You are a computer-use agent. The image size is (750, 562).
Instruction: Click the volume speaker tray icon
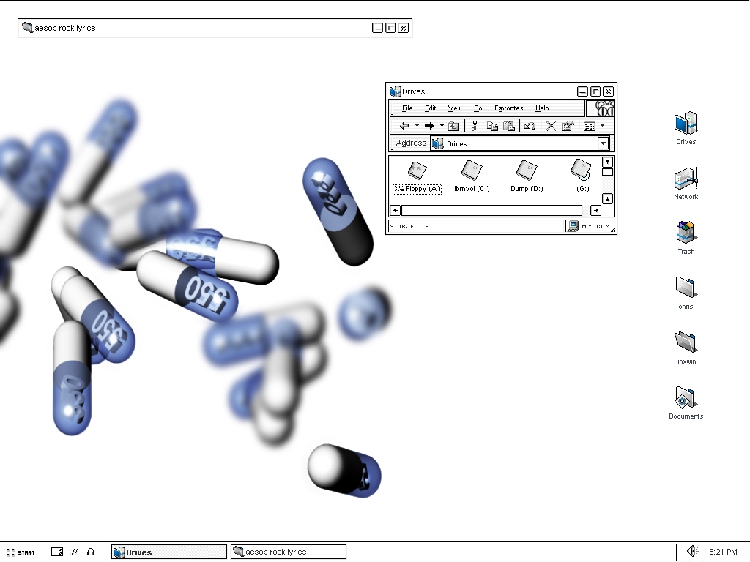point(693,552)
